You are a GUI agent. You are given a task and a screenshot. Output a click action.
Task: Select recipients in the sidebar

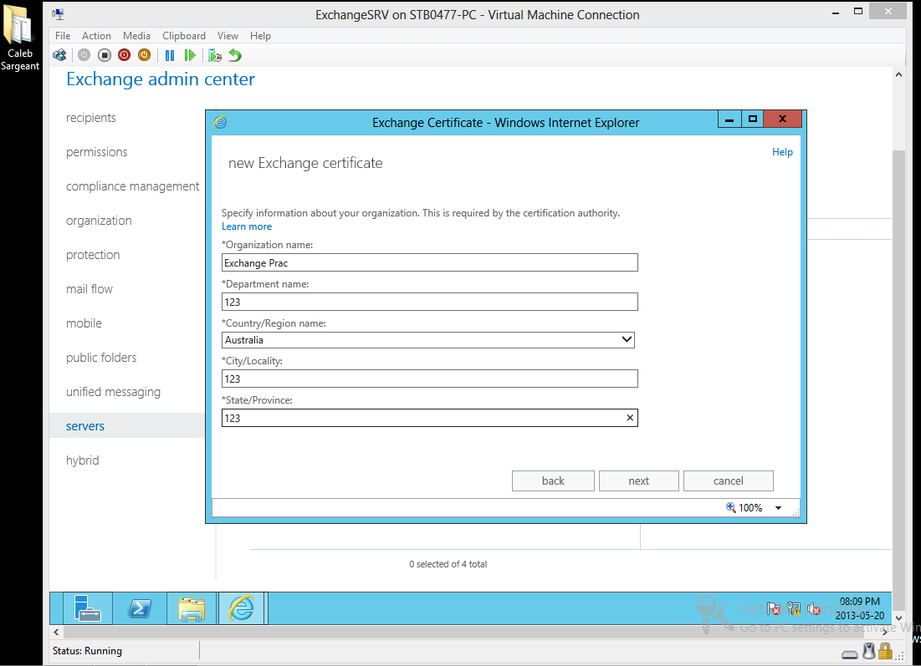click(x=91, y=118)
